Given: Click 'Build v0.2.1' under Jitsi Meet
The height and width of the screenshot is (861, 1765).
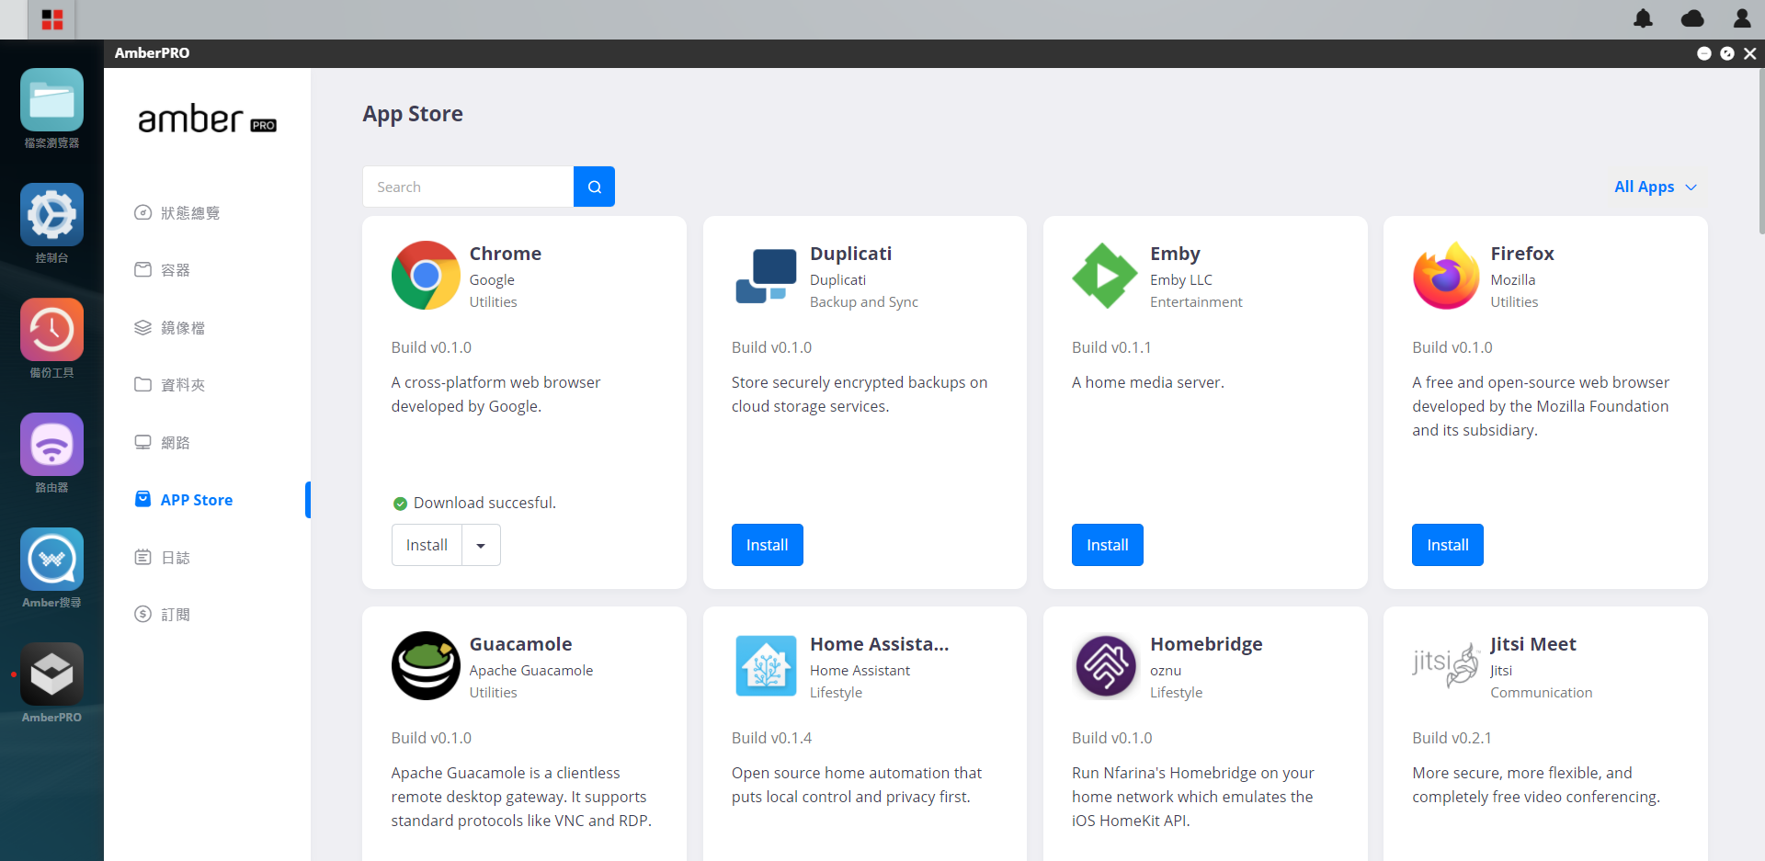Looking at the screenshot, I should (x=1452, y=738).
